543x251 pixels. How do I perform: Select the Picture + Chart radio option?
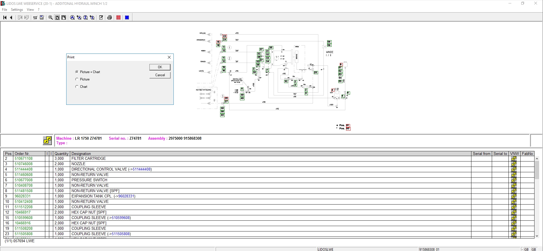(77, 72)
